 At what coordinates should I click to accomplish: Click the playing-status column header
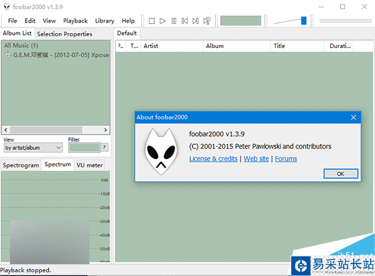(121, 46)
